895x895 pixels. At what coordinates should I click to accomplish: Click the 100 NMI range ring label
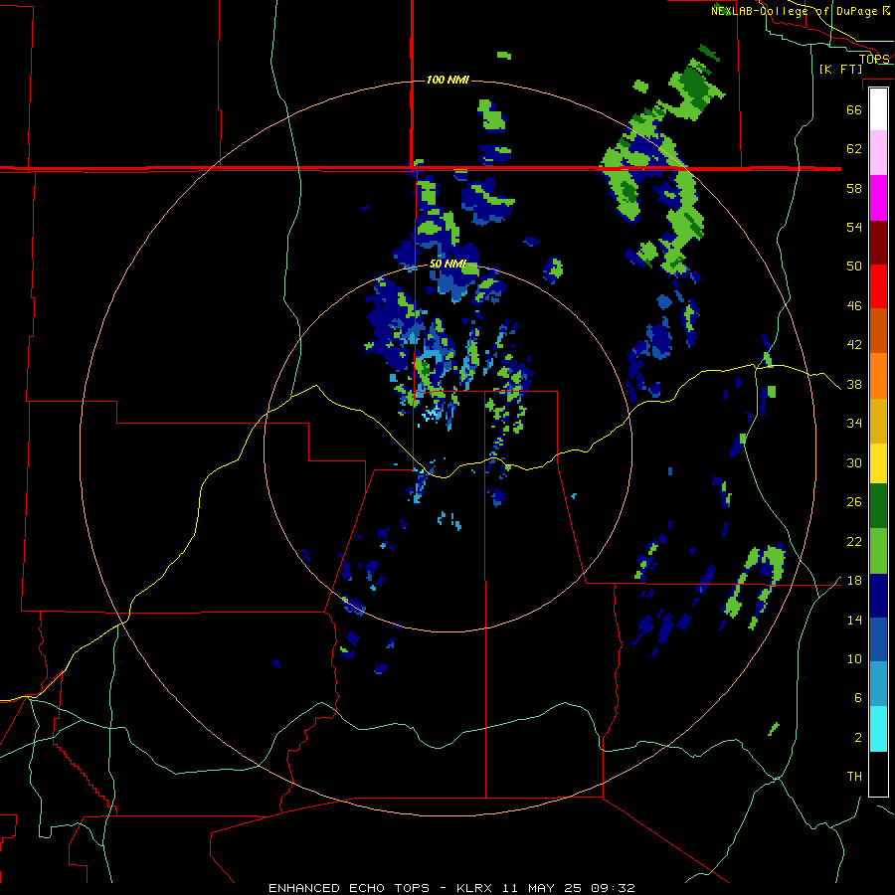pos(447,80)
